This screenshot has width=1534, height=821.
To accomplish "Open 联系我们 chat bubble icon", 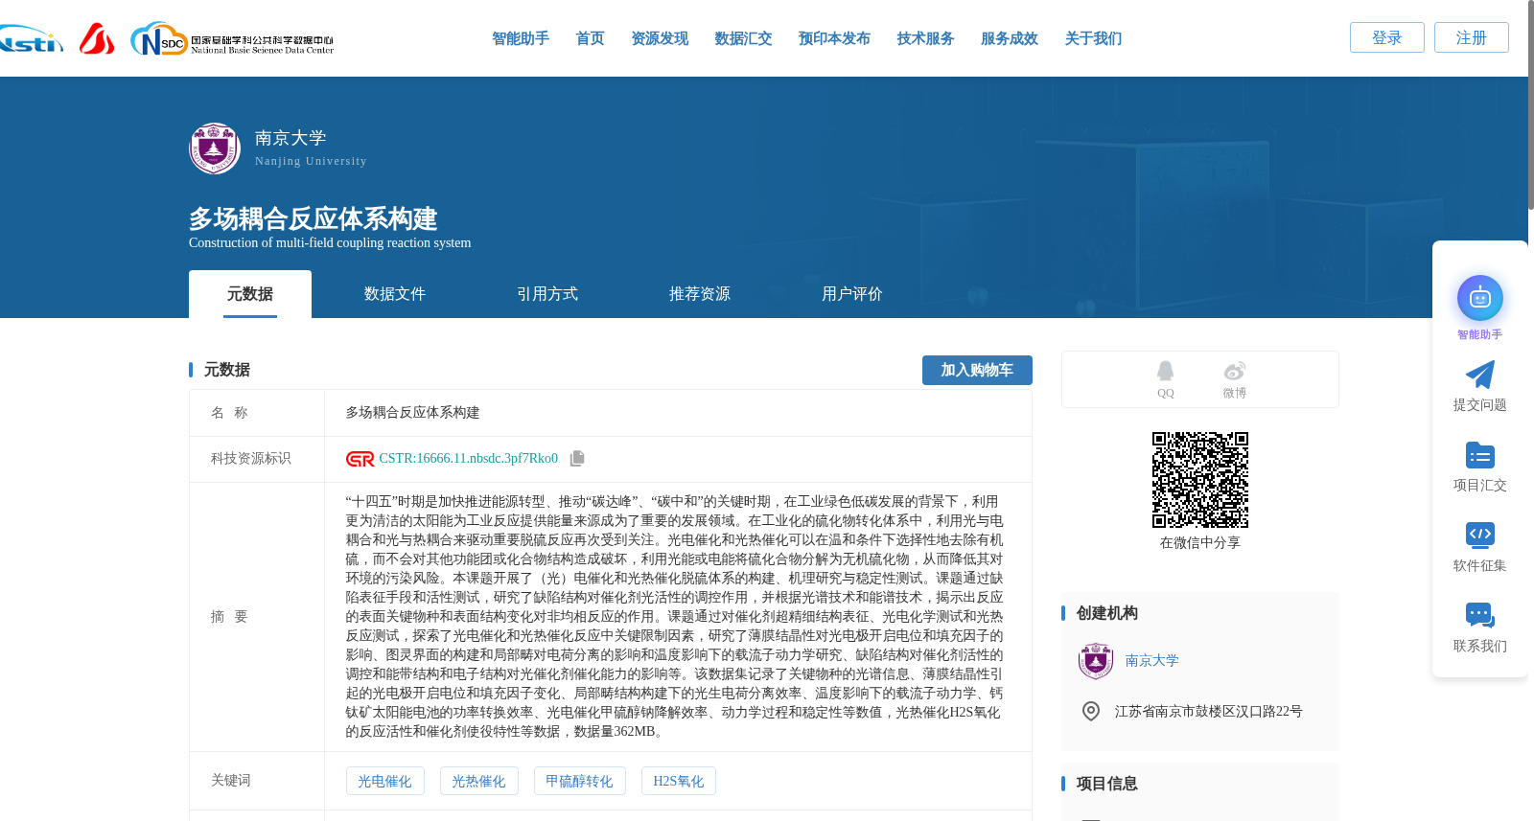I will click(1480, 615).
